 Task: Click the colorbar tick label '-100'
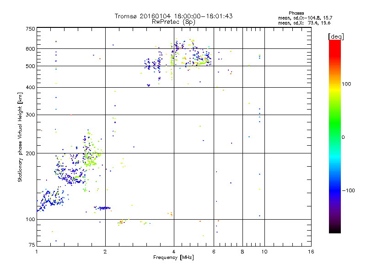[x=348, y=190]
